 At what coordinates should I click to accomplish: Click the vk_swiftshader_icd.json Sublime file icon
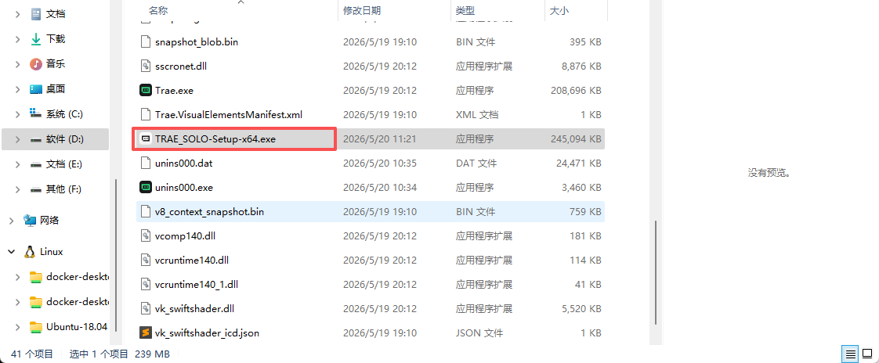(x=146, y=332)
